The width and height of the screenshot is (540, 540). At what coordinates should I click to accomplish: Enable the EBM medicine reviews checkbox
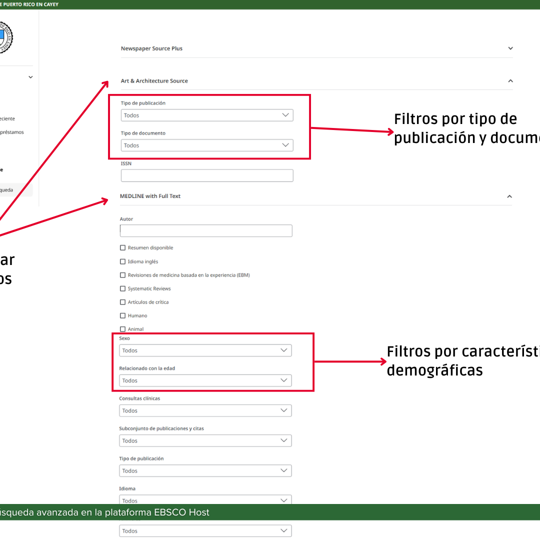pyautogui.click(x=122, y=274)
